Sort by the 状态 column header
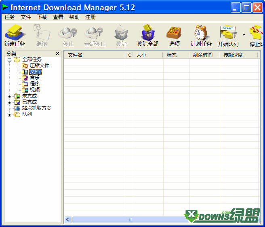Viewport: 265px width, 227px height. tap(176, 55)
